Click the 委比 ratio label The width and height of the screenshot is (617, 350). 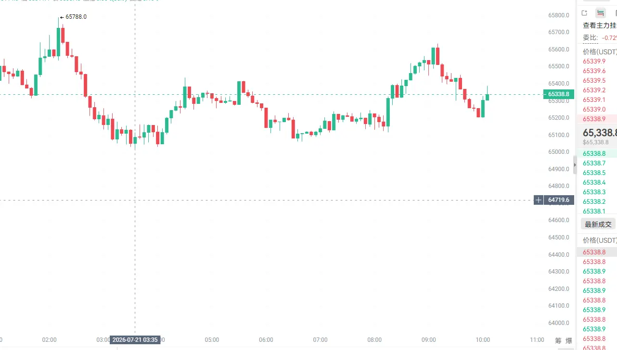[590, 37]
